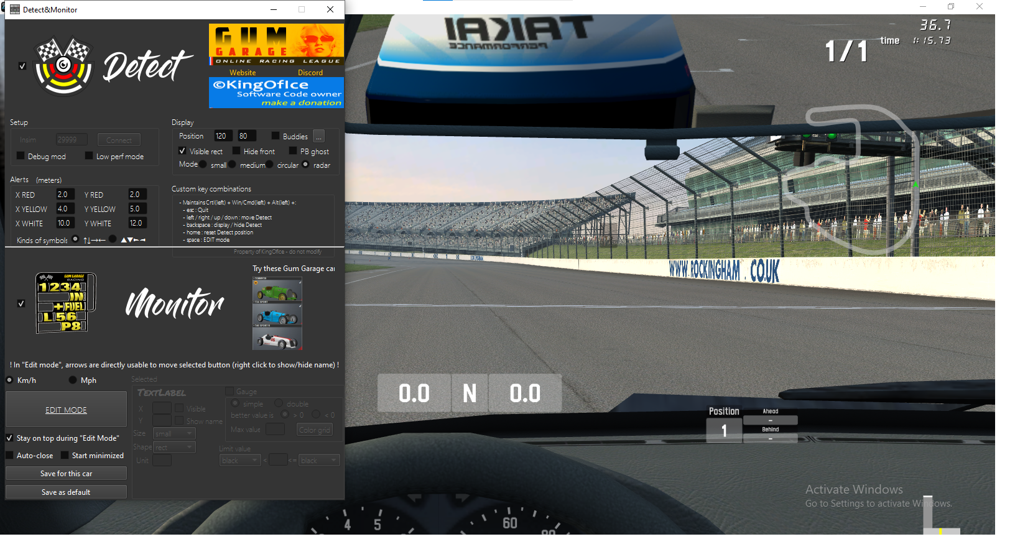Click the Position 1 box in game HUD
The image size is (1015, 557).
click(x=724, y=430)
